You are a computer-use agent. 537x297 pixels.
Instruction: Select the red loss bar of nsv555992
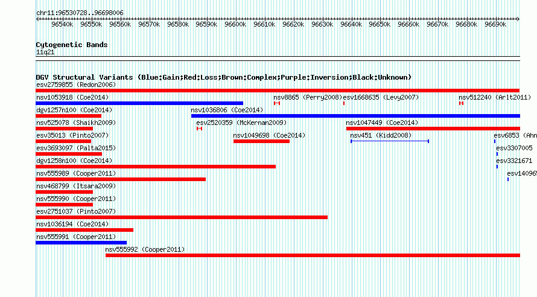[313, 255]
